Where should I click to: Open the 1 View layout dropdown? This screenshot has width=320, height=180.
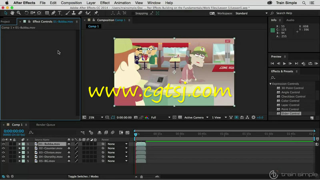(x=219, y=118)
